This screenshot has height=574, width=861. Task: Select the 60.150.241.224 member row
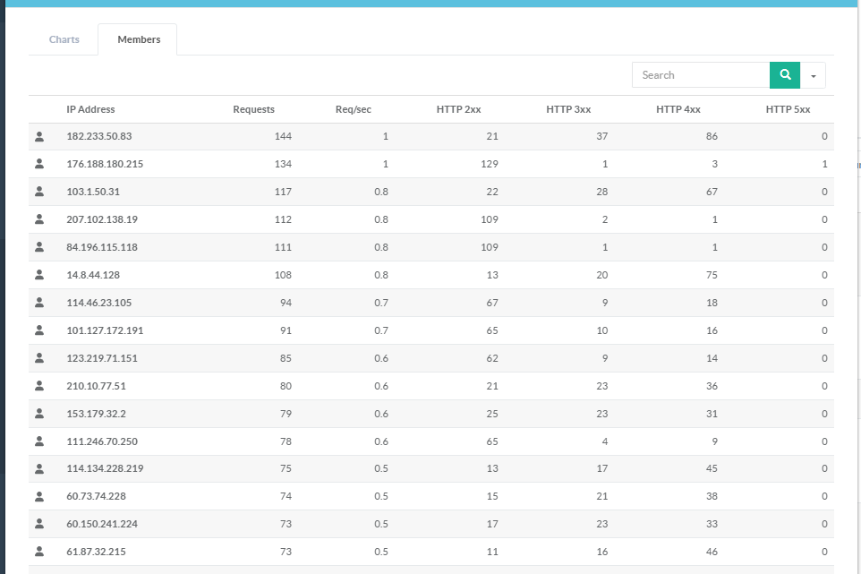pyautogui.click(x=102, y=525)
